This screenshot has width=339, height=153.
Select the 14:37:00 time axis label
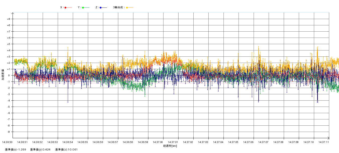[x=158, y=142]
